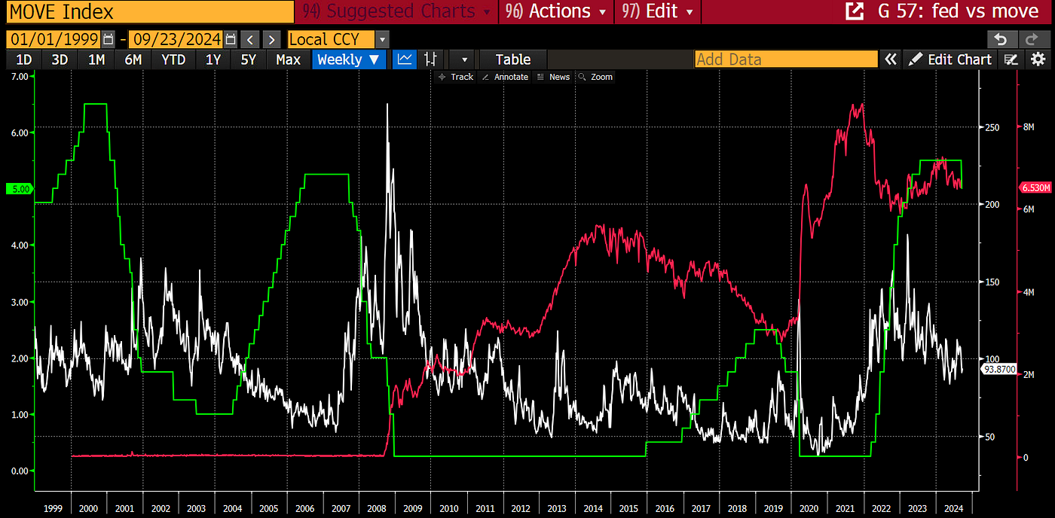Toggle the line chart view button

tap(404, 59)
